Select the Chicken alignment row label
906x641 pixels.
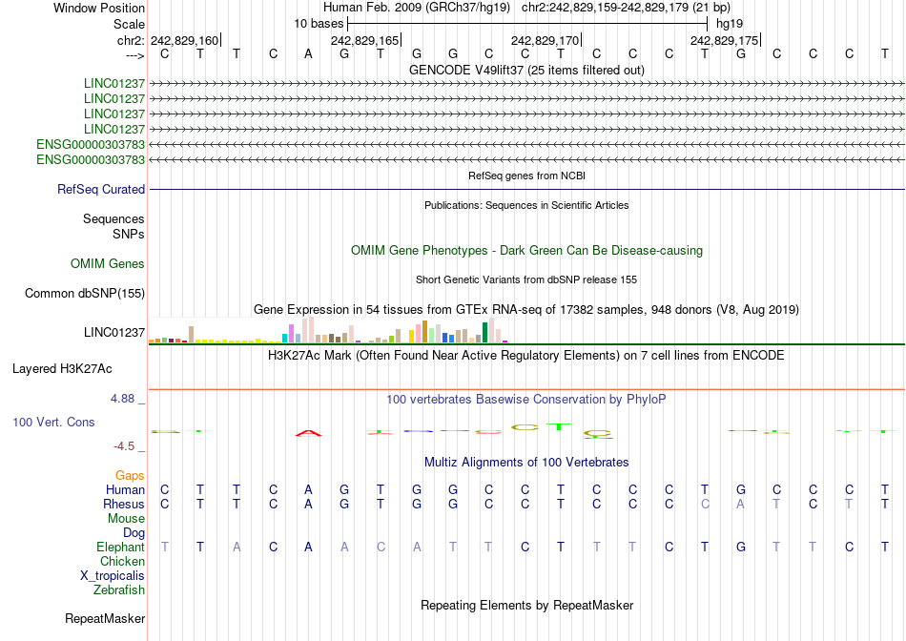click(x=122, y=561)
